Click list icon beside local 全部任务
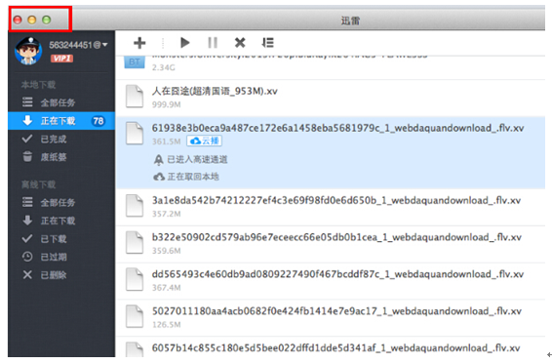552x364 pixels. point(27,102)
